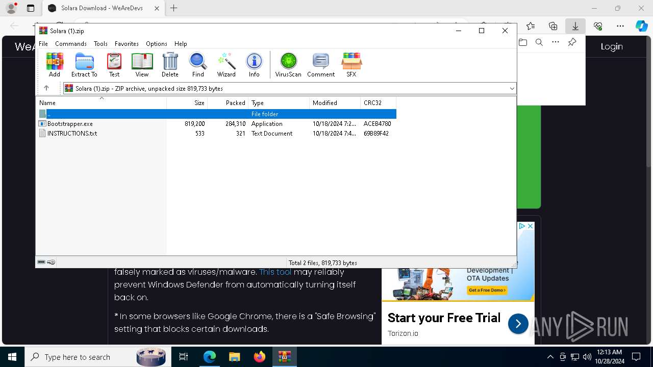The image size is (653, 367).
Task: Open archive Info icon
Action: click(254, 65)
